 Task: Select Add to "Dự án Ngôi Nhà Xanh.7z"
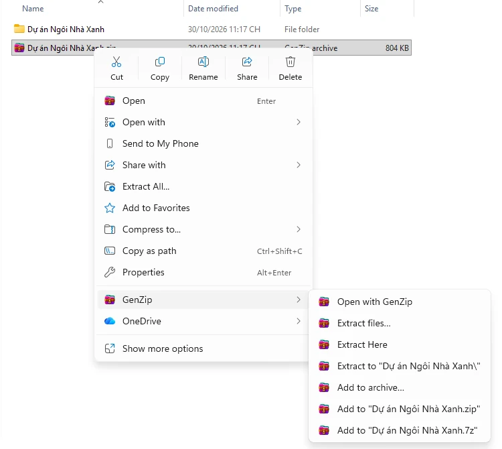coord(399,430)
